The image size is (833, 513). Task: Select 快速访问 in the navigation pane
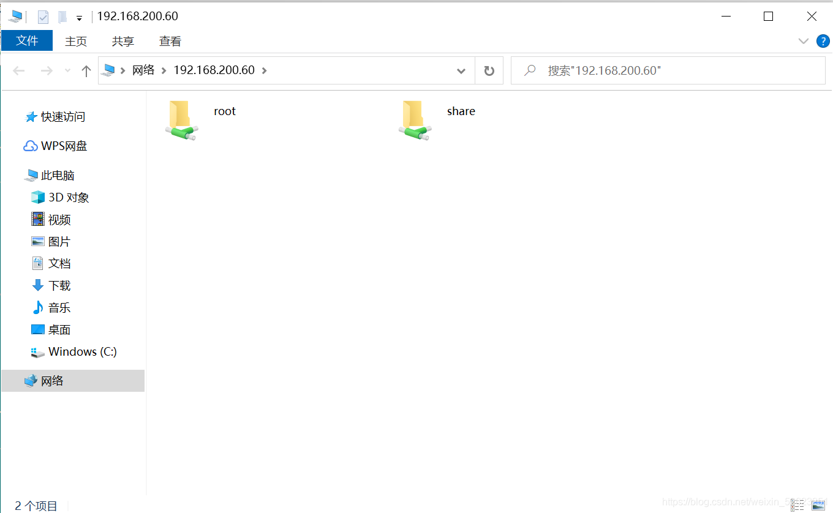point(63,117)
